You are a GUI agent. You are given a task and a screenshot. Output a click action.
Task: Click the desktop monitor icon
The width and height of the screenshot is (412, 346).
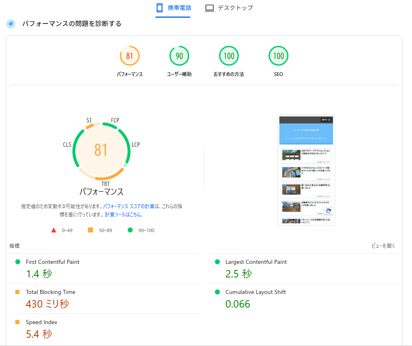pyautogui.click(x=210, y=8)
